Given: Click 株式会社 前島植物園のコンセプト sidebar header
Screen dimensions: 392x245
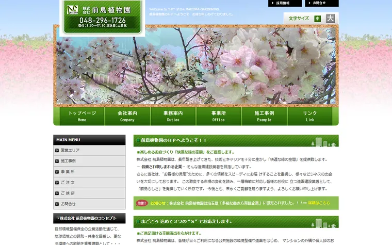Looking at the screenshot, I should [89, 218].
